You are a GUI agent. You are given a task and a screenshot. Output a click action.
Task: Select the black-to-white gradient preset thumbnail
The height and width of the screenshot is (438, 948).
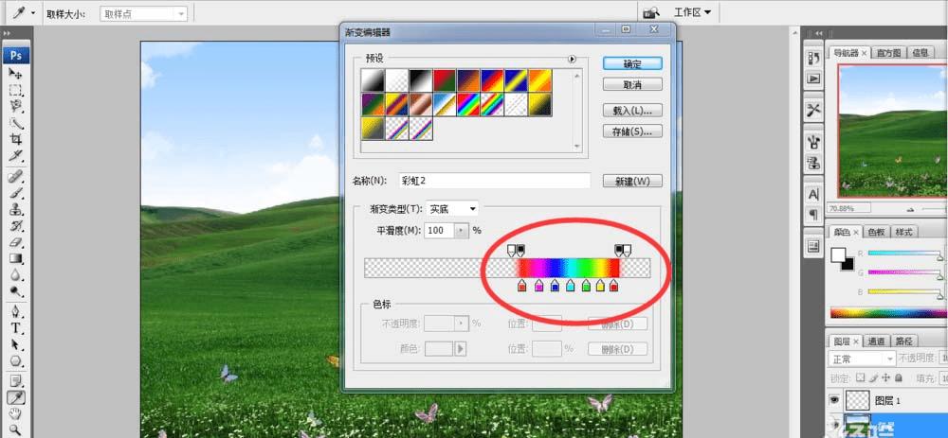click(420, 80)
